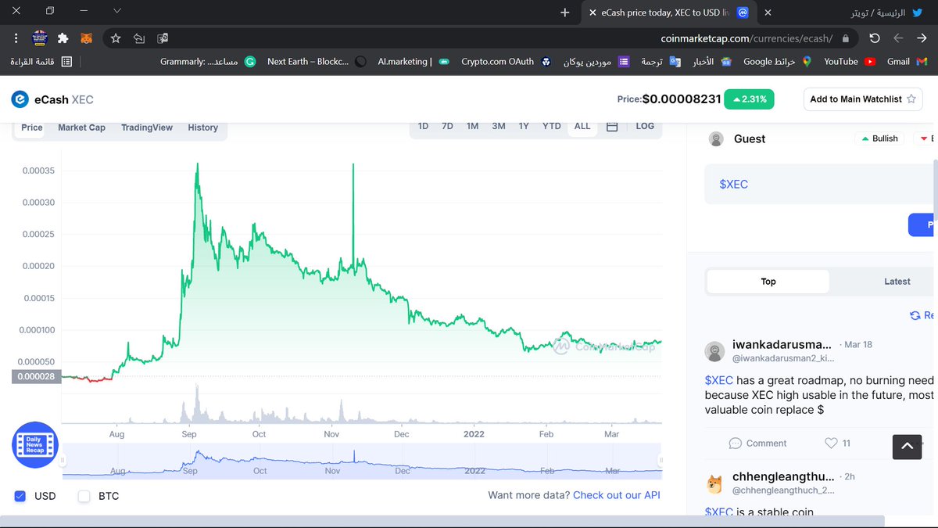
Task: Open the Chrome three-dot menu
Action: [16, 38]
